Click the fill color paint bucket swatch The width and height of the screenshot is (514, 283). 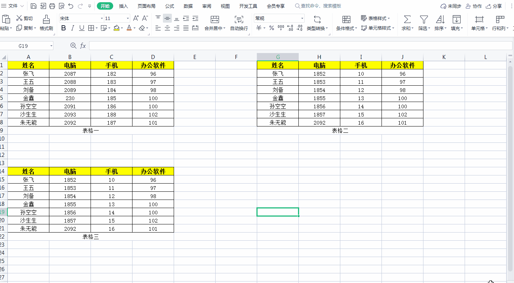click(116, 28)
